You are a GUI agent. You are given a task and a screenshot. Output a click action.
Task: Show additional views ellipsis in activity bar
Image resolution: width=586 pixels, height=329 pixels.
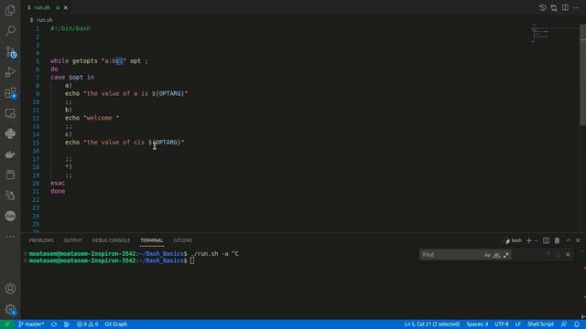(x=10, y=237)
